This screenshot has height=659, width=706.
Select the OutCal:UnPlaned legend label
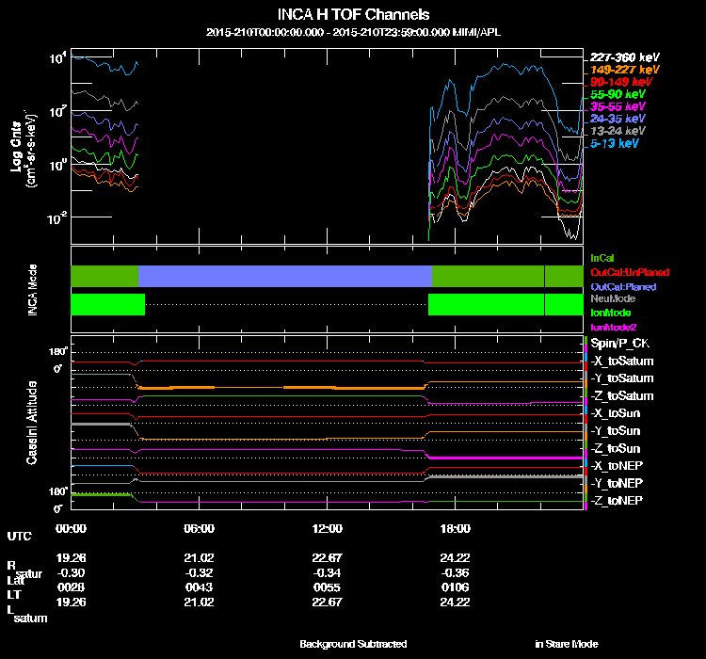(630, 272)
